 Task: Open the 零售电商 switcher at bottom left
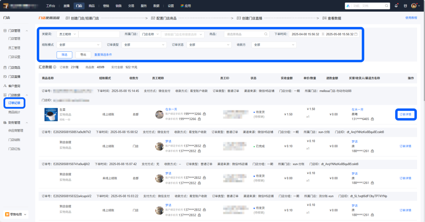pos(16,215)
